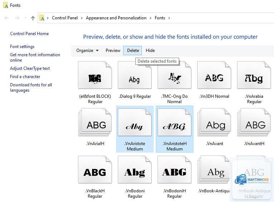
Task: Open Adjust ClearType text link
Action: click(x=30, y=68)
